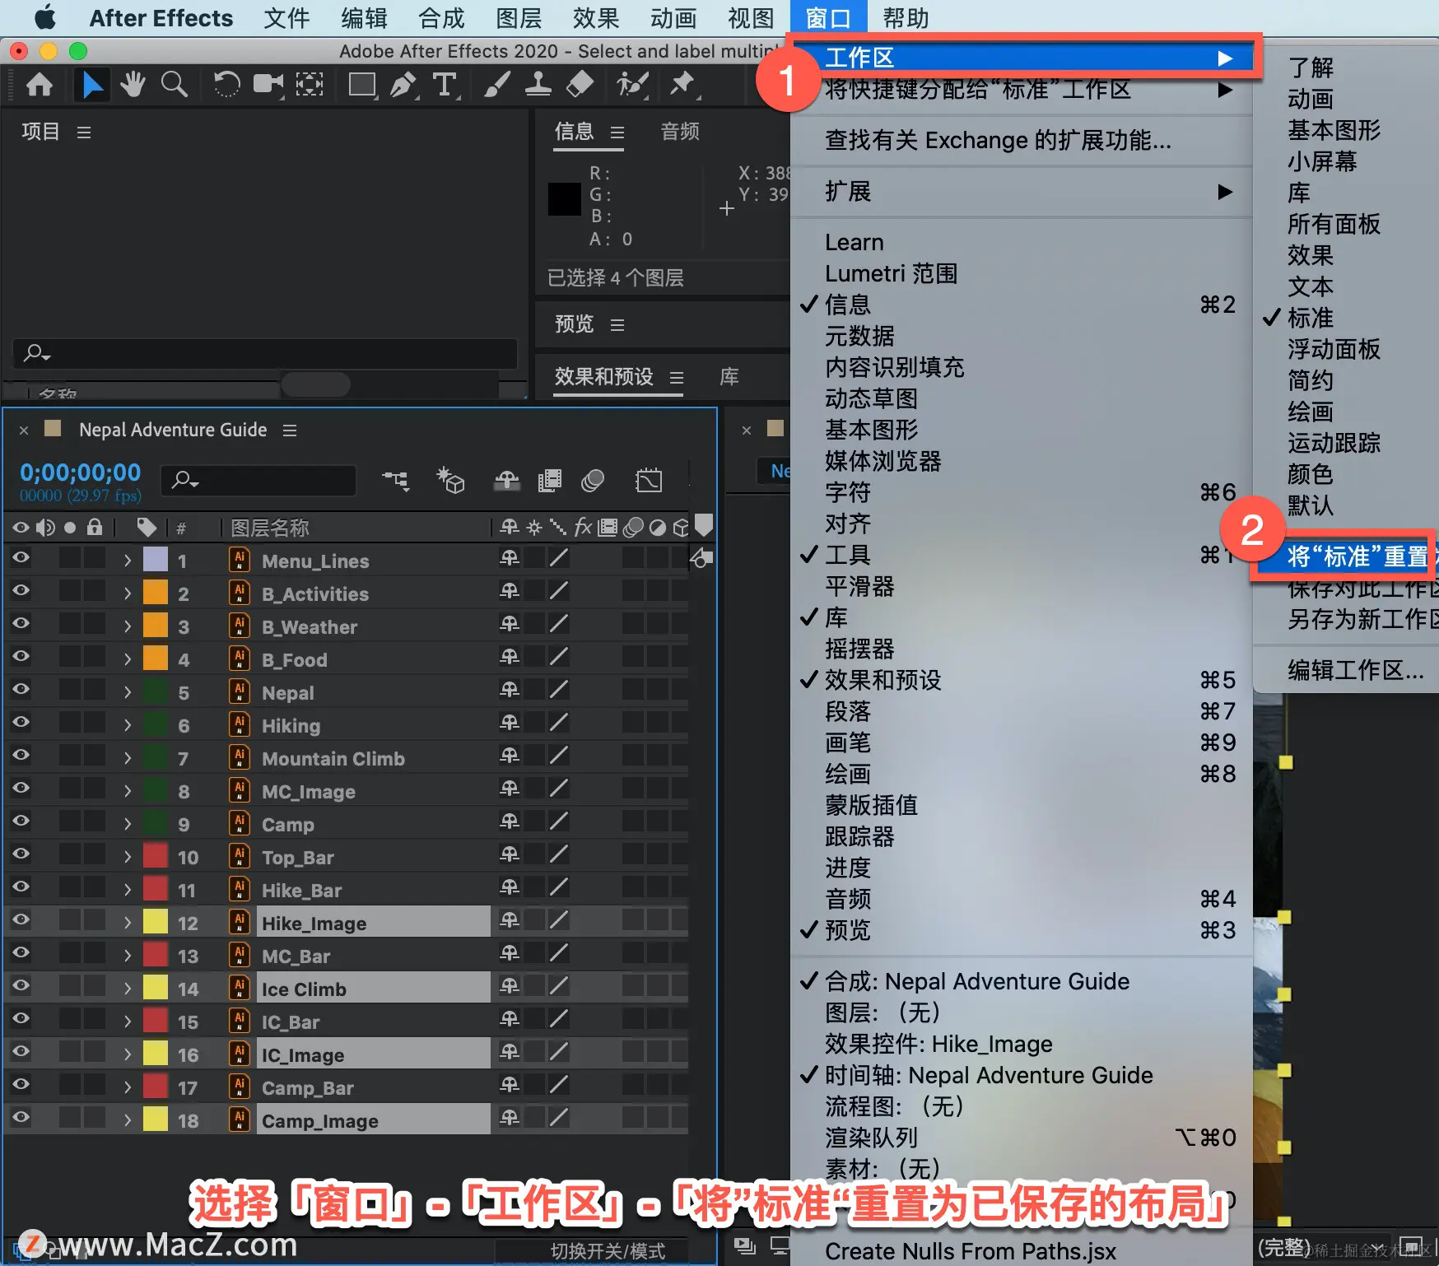The height and width of the screenshot is (1266, 1439).
Task: Click the Home icon in the toolbar
Action: [40, 85]
